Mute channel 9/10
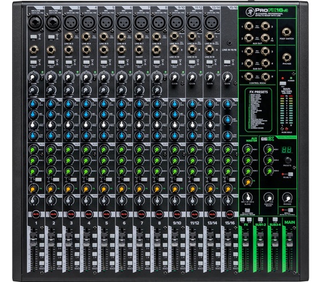The width and height of the screenshot is (322, 282). click(176, 214)
